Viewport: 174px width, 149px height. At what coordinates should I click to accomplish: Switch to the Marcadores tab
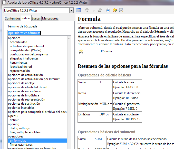[50, 18]
